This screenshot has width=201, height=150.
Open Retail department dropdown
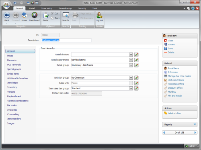(131, 60)
